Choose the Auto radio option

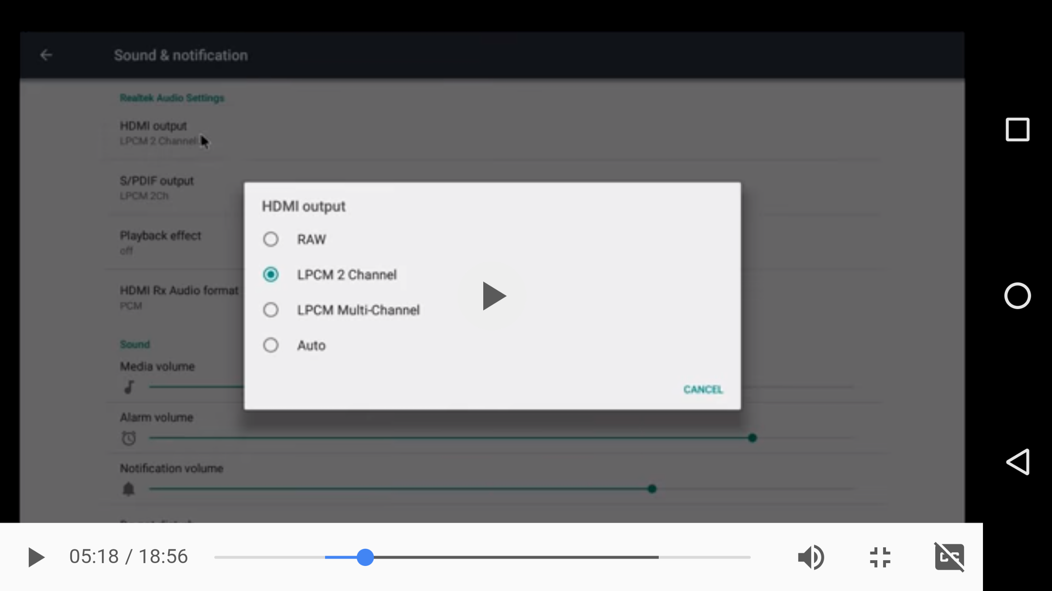click(271, 345)
